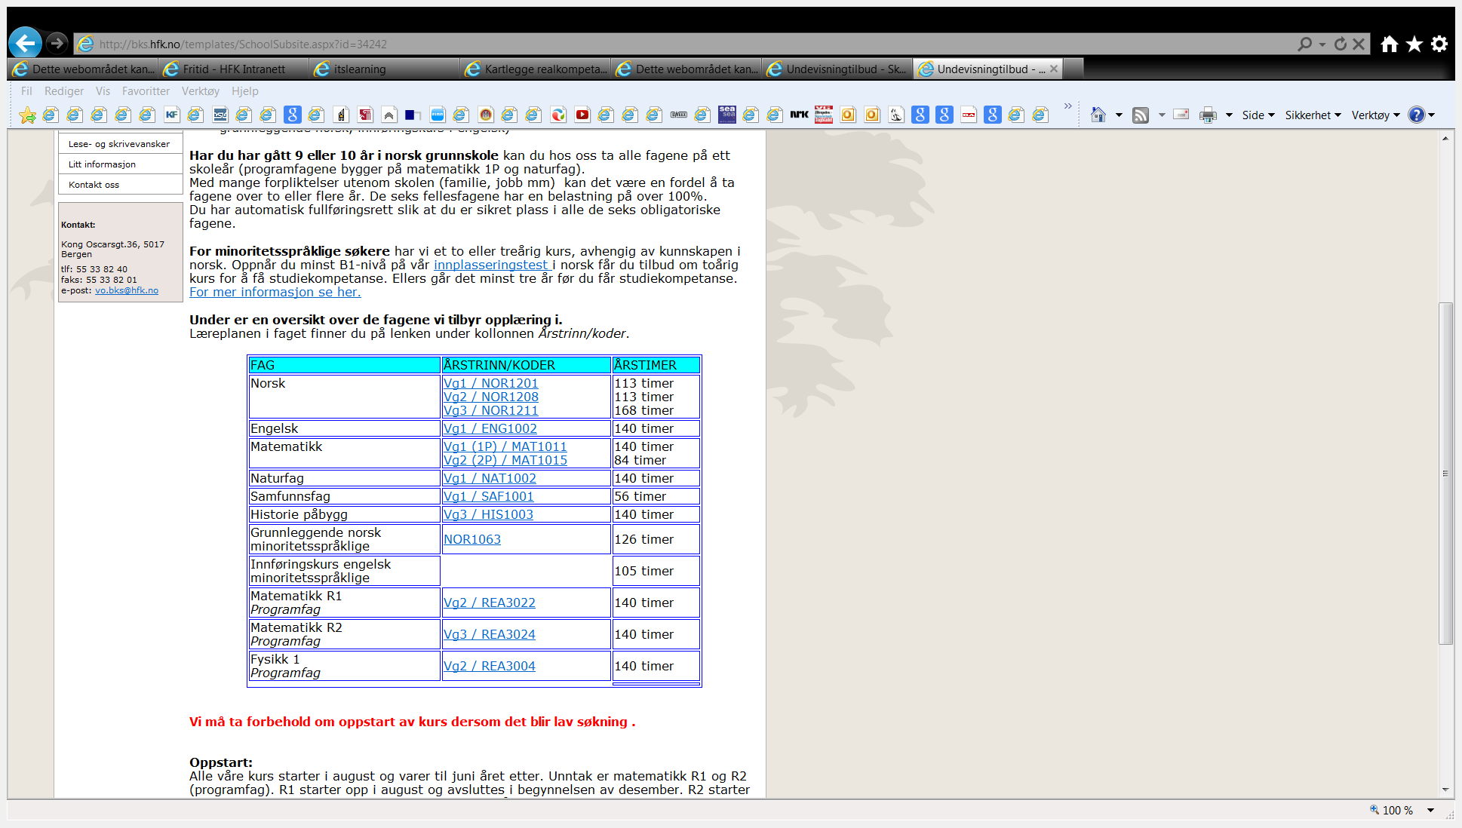This screenshot has width=1462, height=828.
Task: Open the NRK bookmark icon
Action: [x=800, y=115]
